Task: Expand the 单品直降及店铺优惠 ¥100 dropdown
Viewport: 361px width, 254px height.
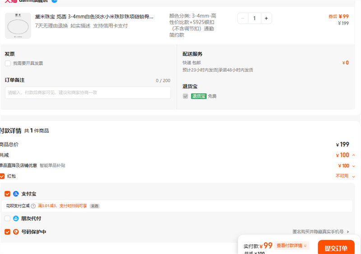Action: tap(353, 166)
